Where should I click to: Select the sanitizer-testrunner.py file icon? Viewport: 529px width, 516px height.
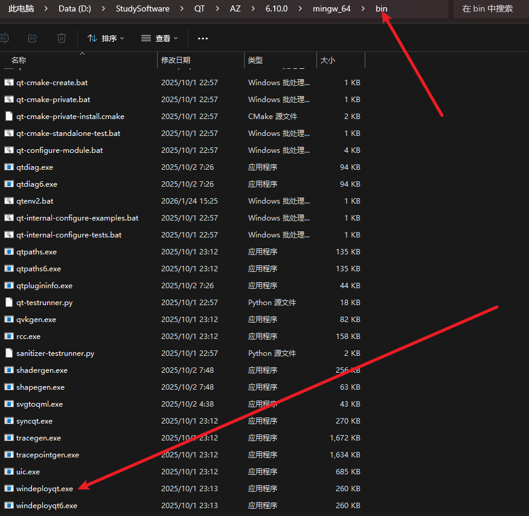(9, 353)
